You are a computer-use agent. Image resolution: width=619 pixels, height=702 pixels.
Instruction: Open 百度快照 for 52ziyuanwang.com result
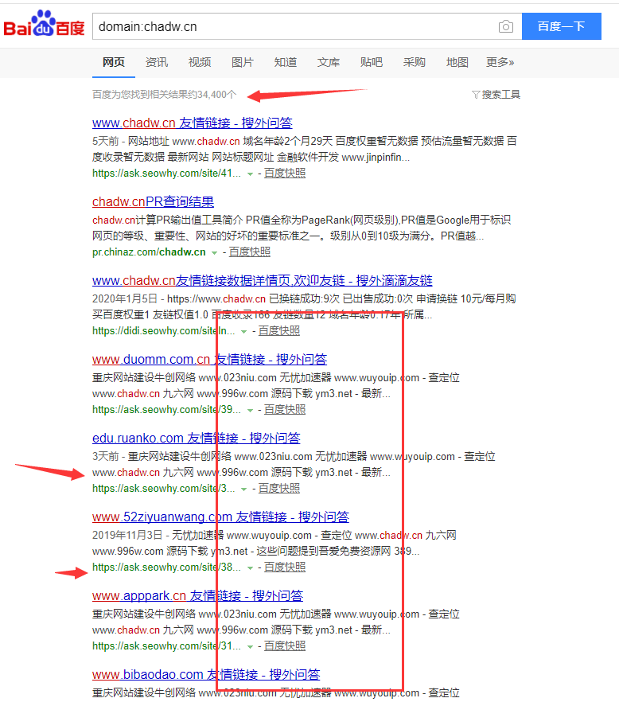(285, 567)
